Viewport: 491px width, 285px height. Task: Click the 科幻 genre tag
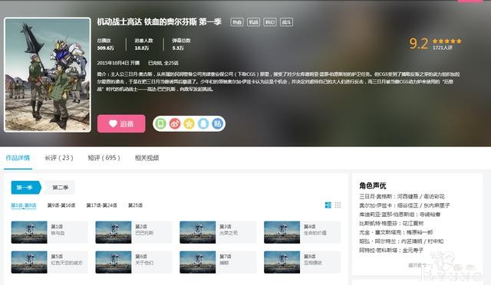point(270,22)
